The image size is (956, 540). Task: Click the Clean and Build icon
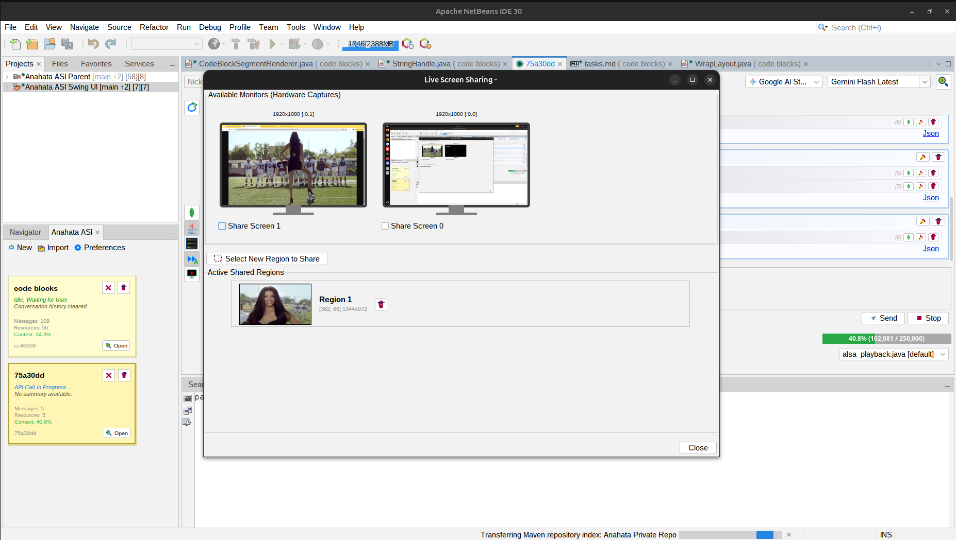coord(254,44)
